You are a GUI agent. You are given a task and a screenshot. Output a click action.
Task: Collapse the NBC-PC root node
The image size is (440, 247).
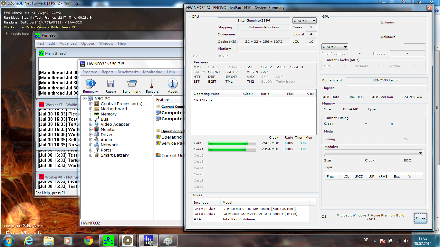coord(85,98)
